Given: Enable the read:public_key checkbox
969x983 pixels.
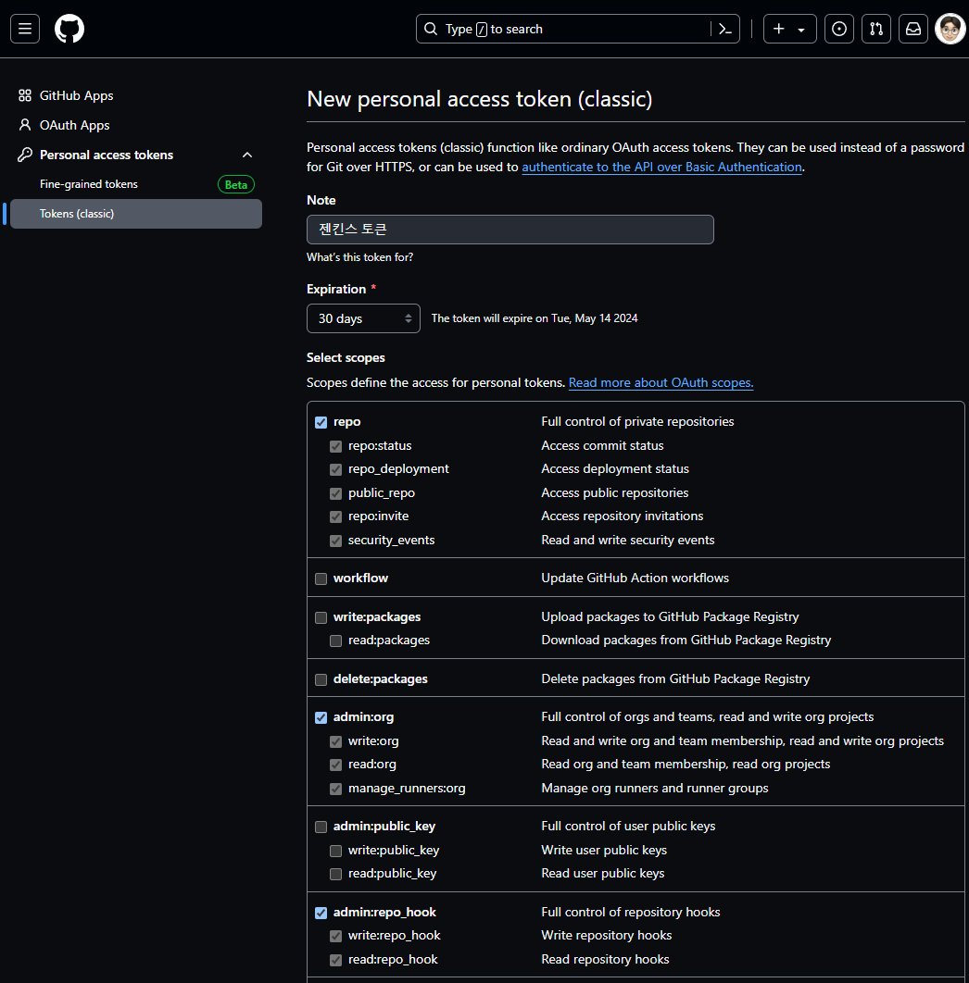Looking at the screenshot, I should (335, 874).
